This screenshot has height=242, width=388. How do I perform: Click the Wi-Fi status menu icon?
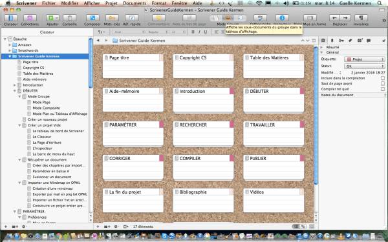(x=259, y=3)
